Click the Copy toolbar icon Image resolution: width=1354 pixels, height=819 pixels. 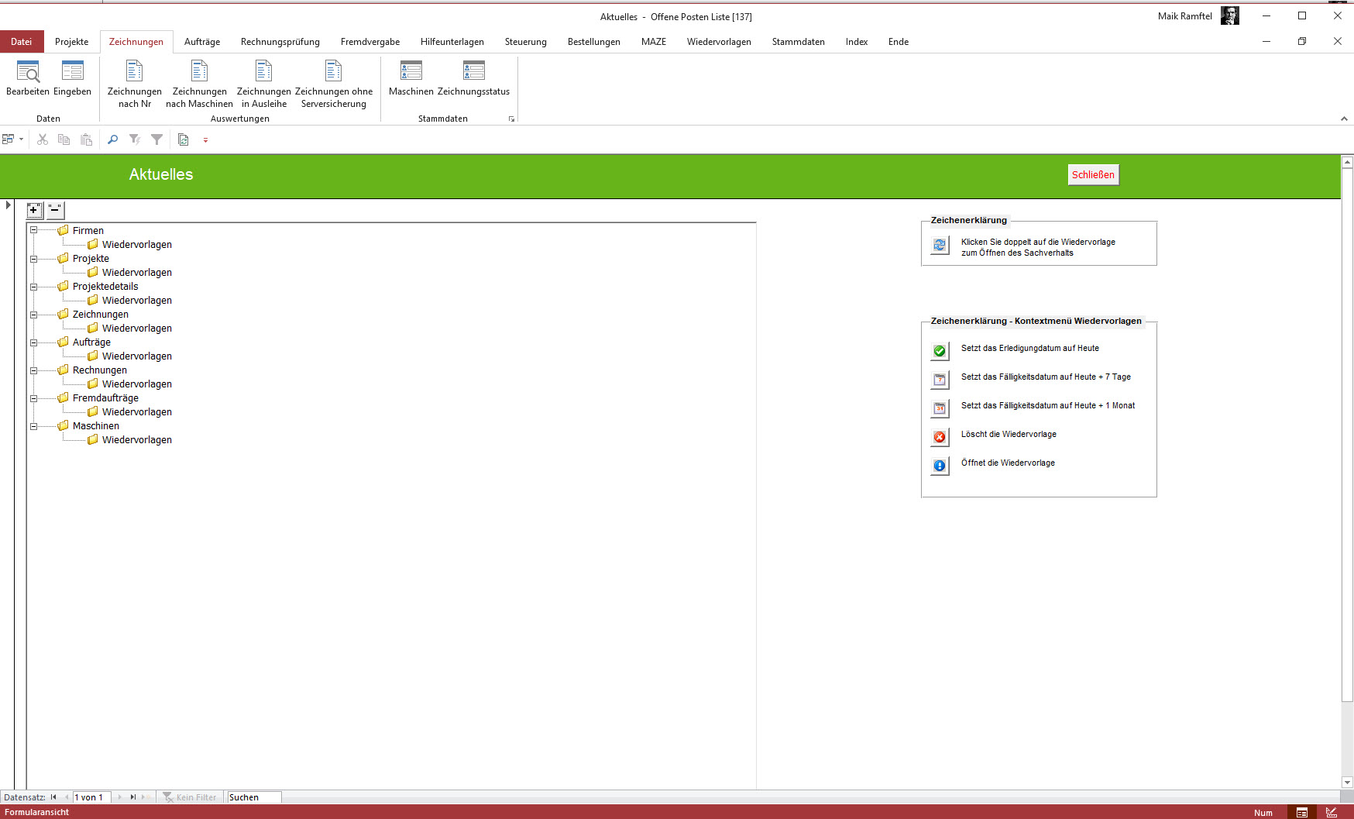pyautogui.click(x=64, y=139)
